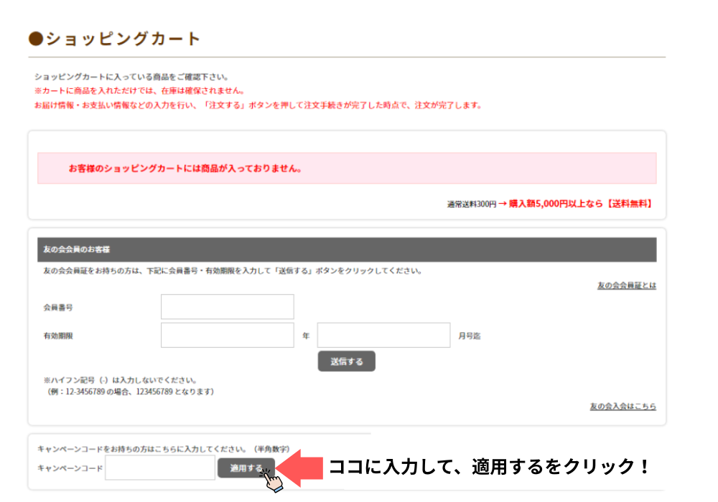Open the 友の会会員証とは link
This screenshot has height=502, width=718.
(626, 285)
